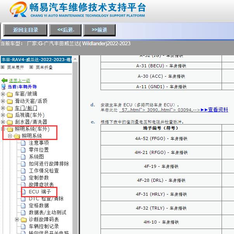Image resolution: width=234 pixels, height=234 pixels.
Task: Open the 如何进行故障排除 document
Action: (x=49, y=164)
